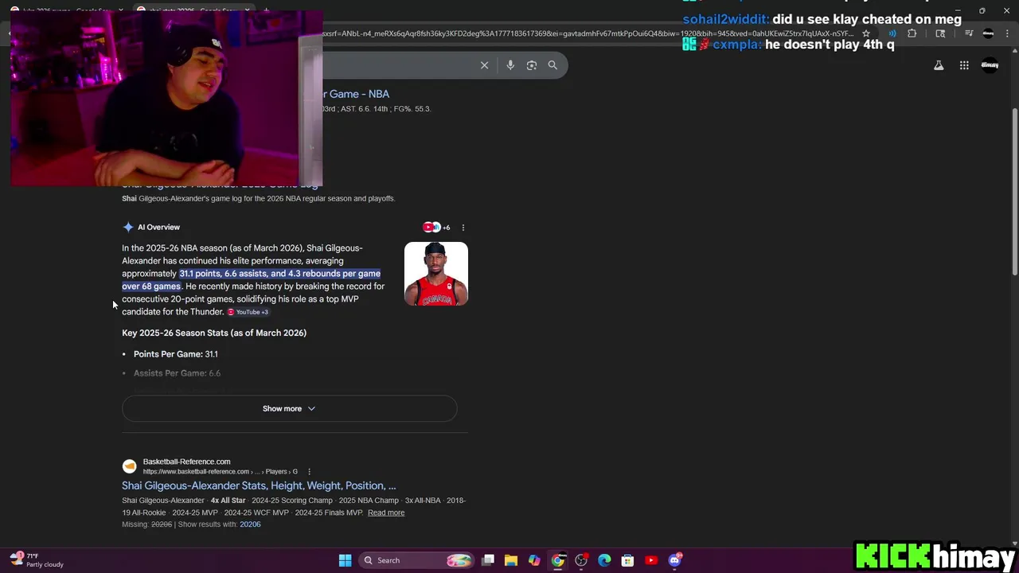Bookmark this page with the star icon
Viewport: 1019px width, 573px height.
866,33
